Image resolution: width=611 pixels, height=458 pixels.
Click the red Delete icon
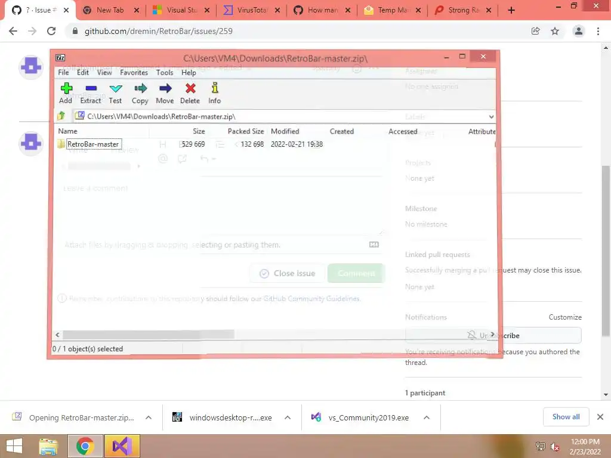pos(190,93)
